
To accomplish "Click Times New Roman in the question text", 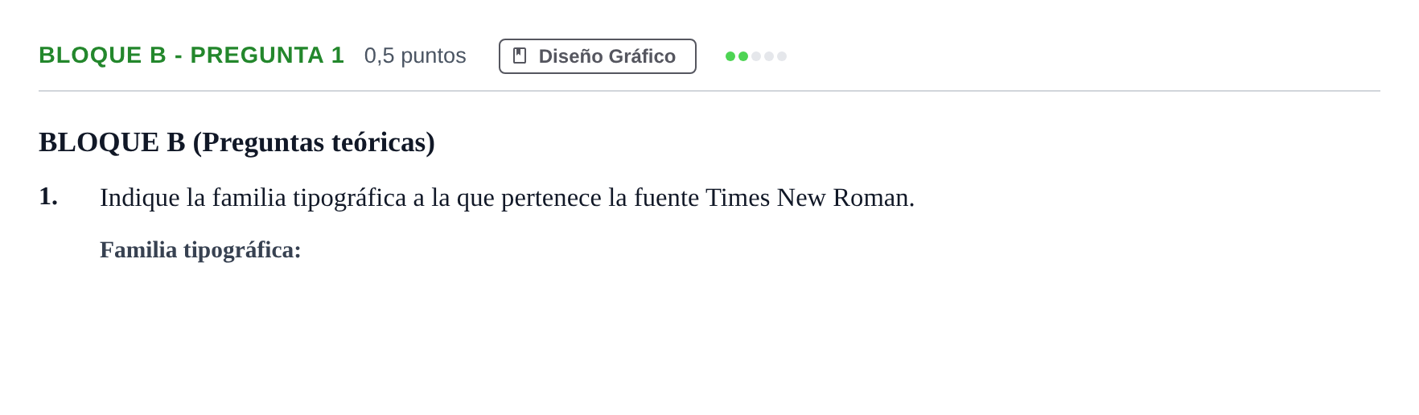I will point(810,198).
